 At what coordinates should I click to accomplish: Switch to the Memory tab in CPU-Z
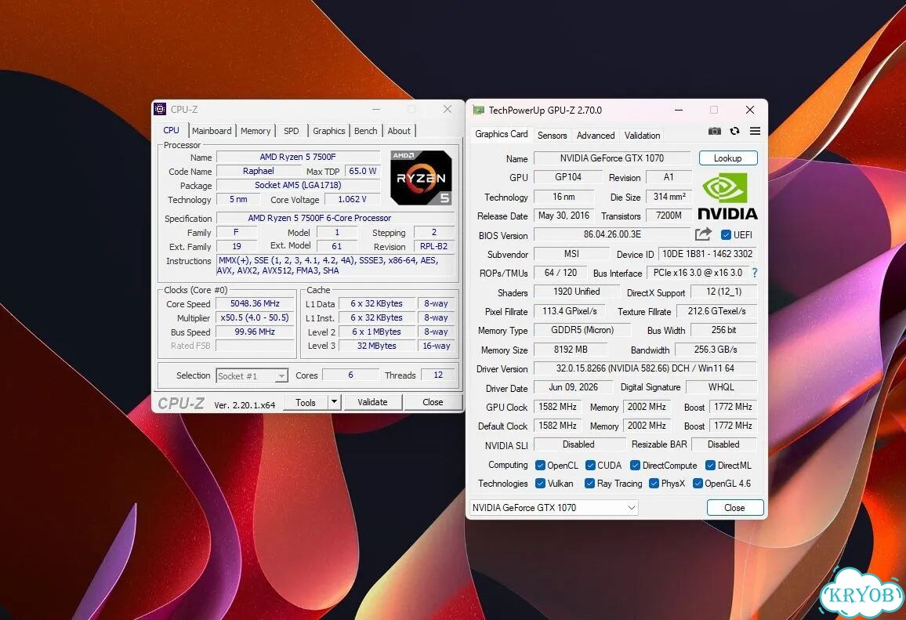pyautogui.click(x=255, y=131)
